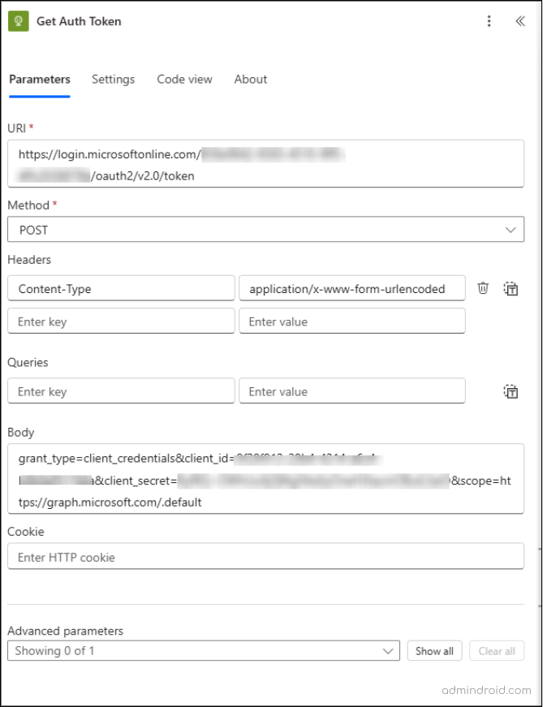Image resolution: width=543 pixels, height=707 pixels.
Task: Edit the application/x-www-form-urlencoded value field
Action: 352,288
